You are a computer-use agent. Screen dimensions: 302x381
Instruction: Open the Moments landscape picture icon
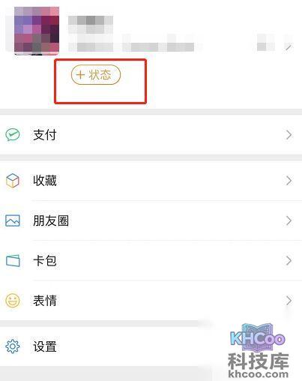[x=13, y=220]
